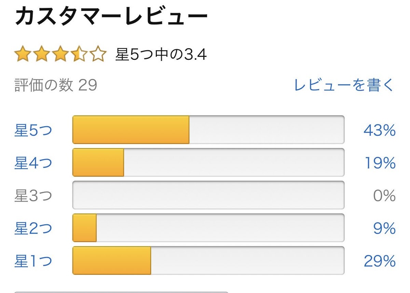Select the 星5つ filter link

click(x=33, y=130)
